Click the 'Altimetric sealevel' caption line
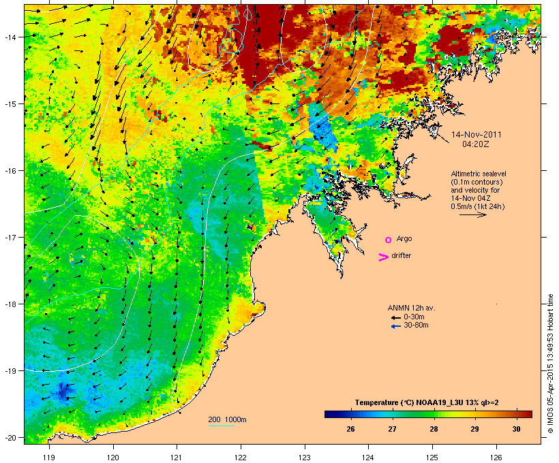559x463 pixels. pyautogui.click(x=479, y=174)
